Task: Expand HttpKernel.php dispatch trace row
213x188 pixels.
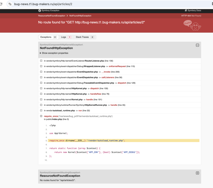Action: (x=41, y=88)
